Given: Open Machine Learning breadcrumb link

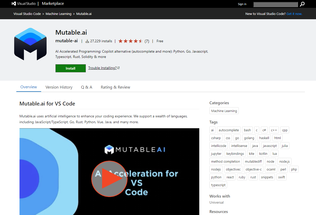Looking at the screenshot, I should point(58,14).
